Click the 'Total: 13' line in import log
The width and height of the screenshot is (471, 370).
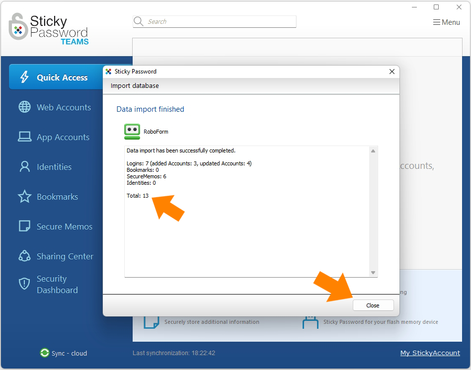coord(138,196)
